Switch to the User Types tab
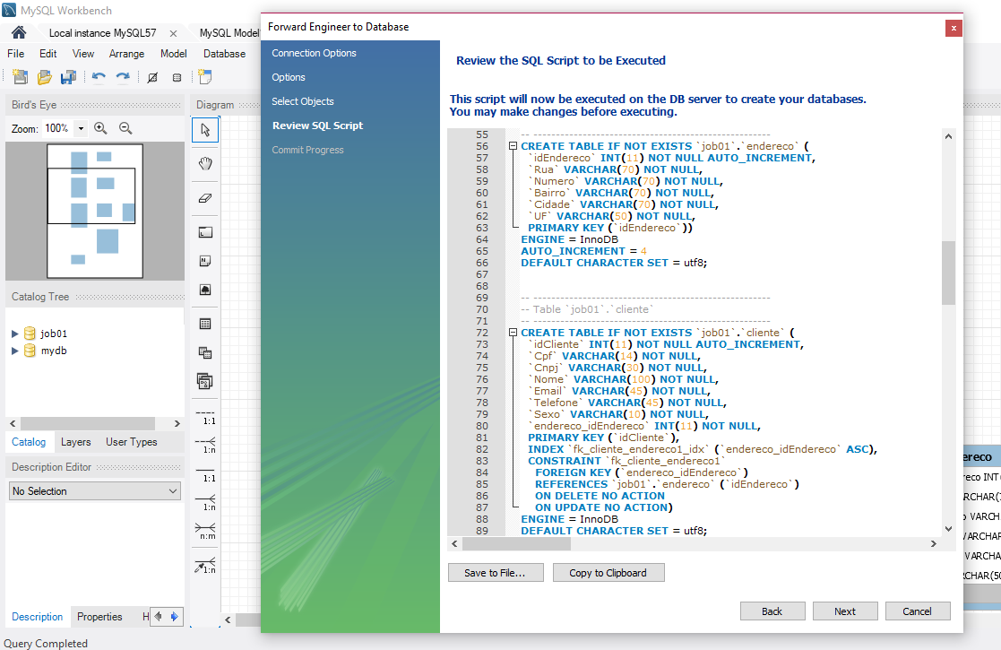Screen dimensions: 1001x650 pyautogui.click(x=132, y=442)
